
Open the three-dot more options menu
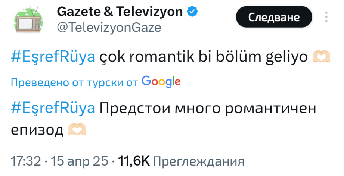[326, 17]
